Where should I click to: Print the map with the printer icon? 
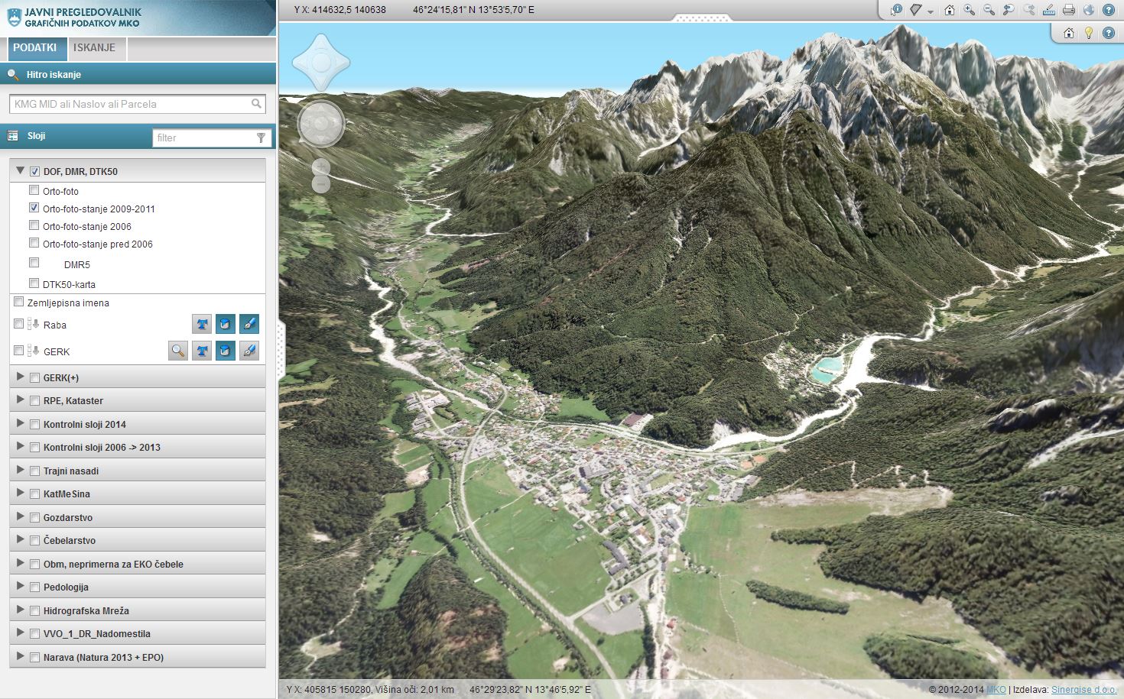pyautogui.click(x=1069, y=10)
